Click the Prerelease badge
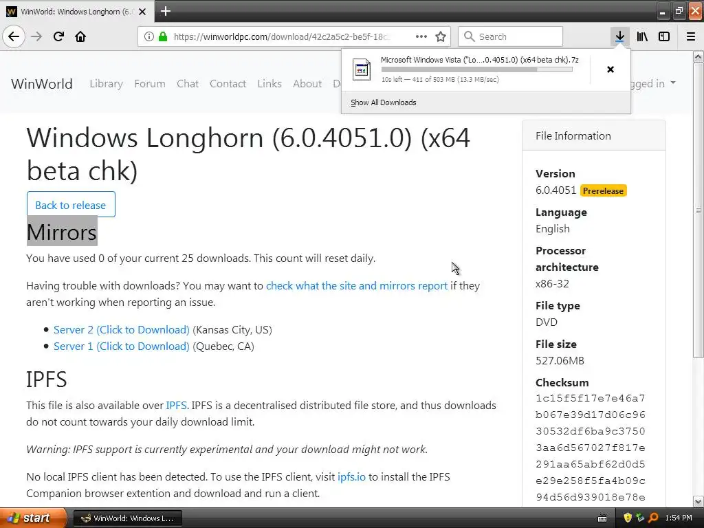 tap(603, 191)
